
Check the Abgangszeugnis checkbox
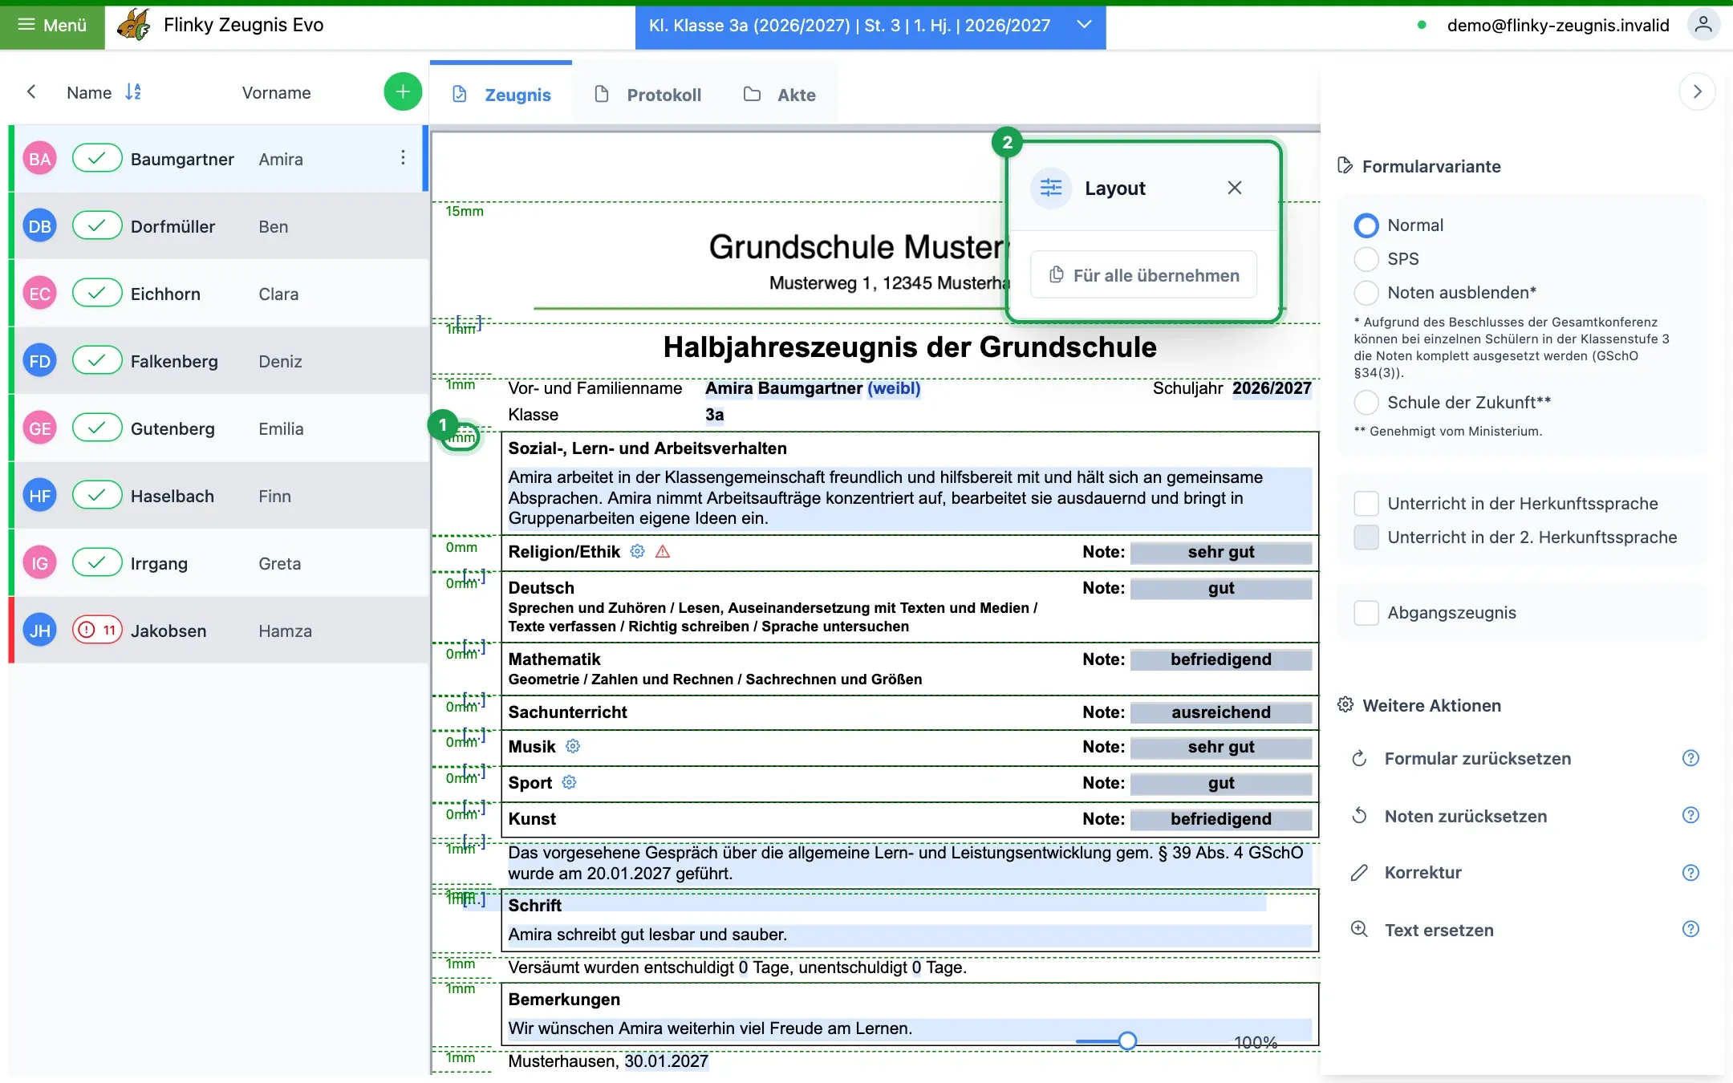pyautogui.click(x=1366, y=613)
